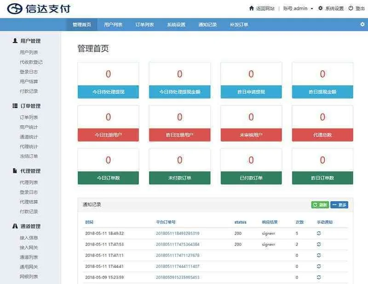Click the gear icon beside 系统设置

(321, 8)
